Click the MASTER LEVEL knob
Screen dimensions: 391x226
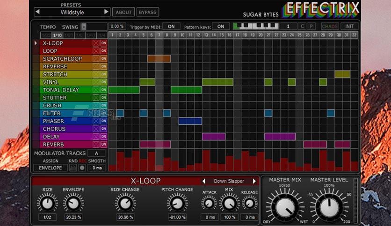(329, 207)
